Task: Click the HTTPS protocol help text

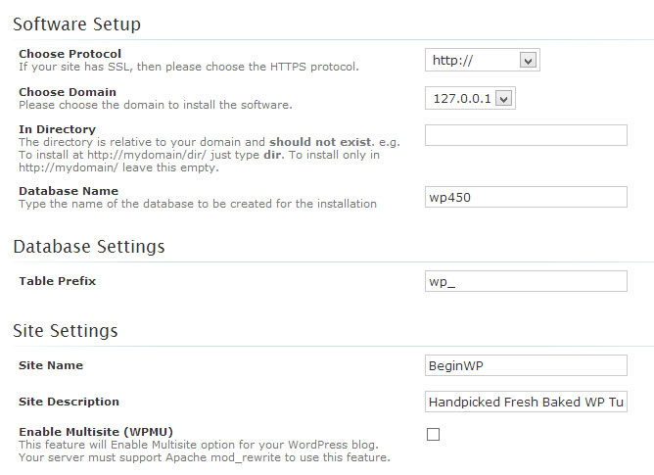Action: 189,67
